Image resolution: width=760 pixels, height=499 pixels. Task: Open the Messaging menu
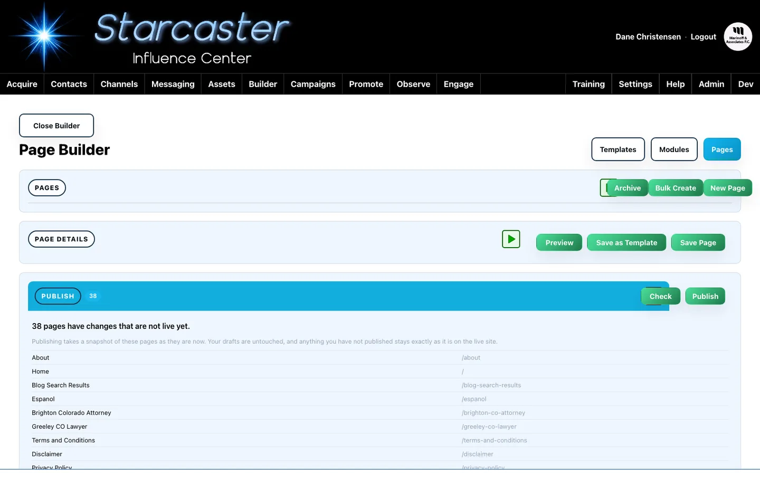pyautogui.click(x=173, y=84)
